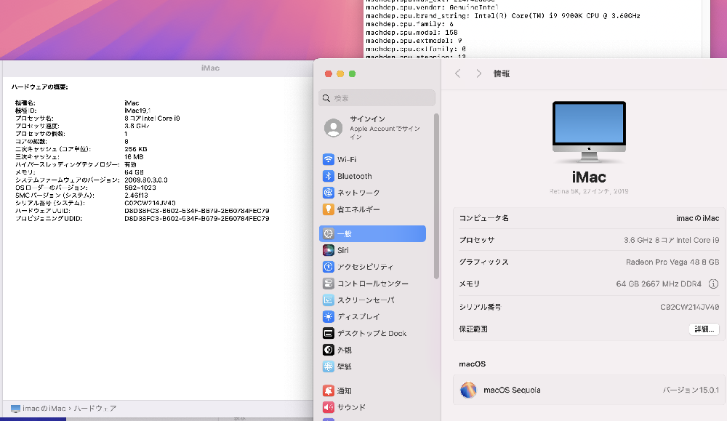Click the デスクトップとDock icon in the sidebar
Viewport: 727px width, 421px height.
click(329, 333)
